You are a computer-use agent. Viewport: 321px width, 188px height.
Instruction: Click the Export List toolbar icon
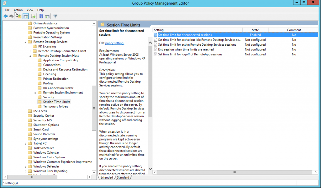point(33,16)
